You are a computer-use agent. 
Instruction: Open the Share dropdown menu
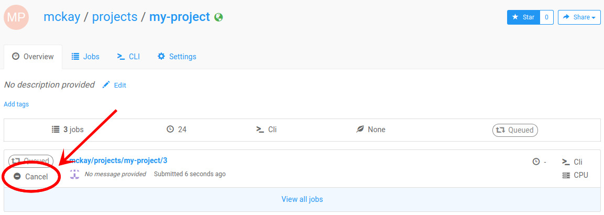pos(579,17)
